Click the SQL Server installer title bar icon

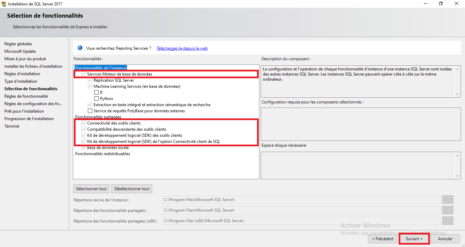tap(4, 4)
